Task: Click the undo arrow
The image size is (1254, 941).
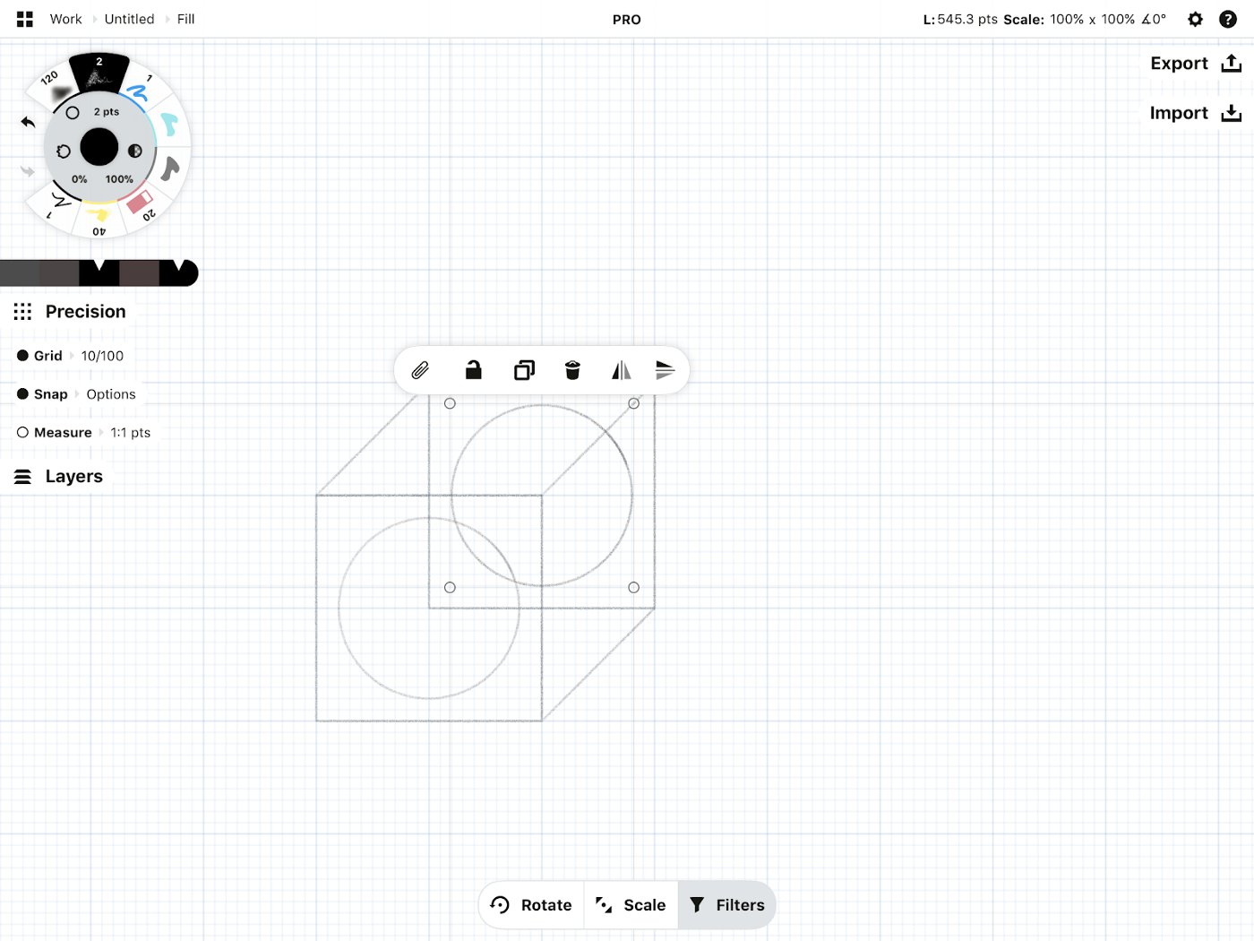Action: pos(28,122)
